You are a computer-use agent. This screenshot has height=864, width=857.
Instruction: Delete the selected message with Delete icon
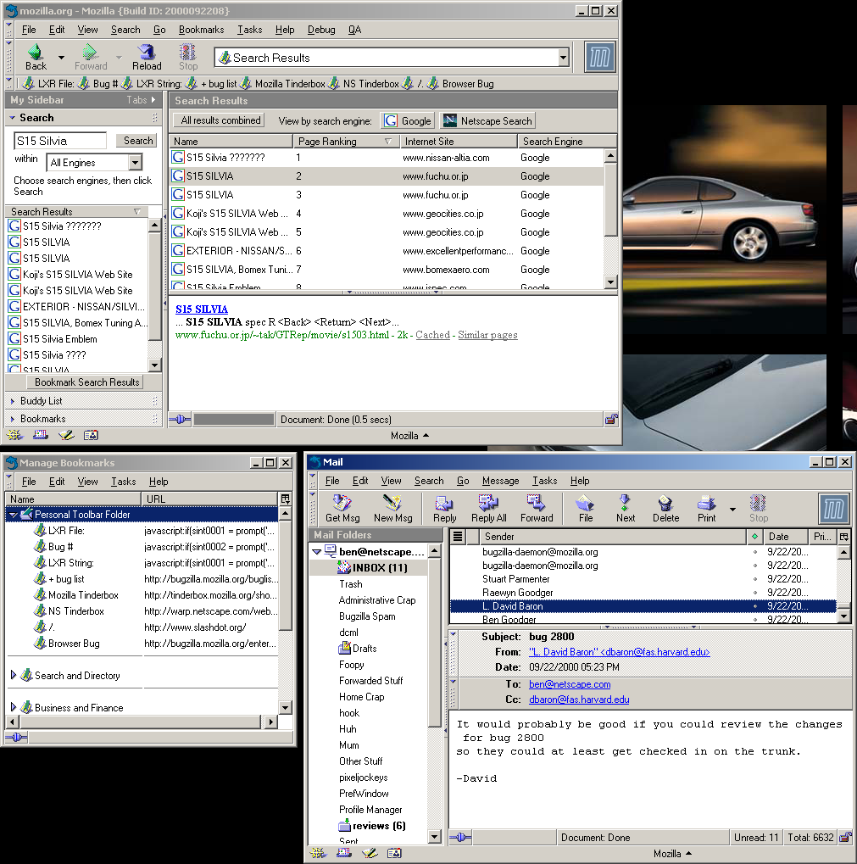[x=665, y=503]
